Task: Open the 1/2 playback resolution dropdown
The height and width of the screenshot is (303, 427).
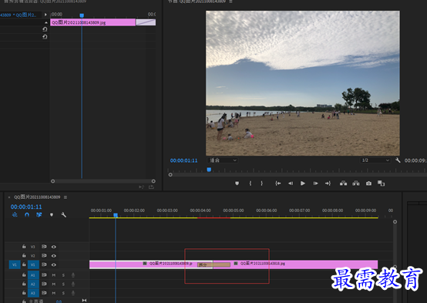Action: pyautogui.click(x=375, y=160)
